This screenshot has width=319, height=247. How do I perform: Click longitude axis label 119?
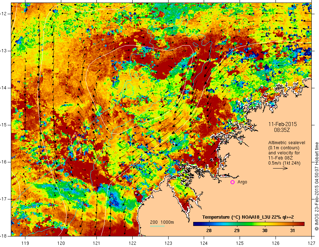pyautogui.click(x=25, y=243)
